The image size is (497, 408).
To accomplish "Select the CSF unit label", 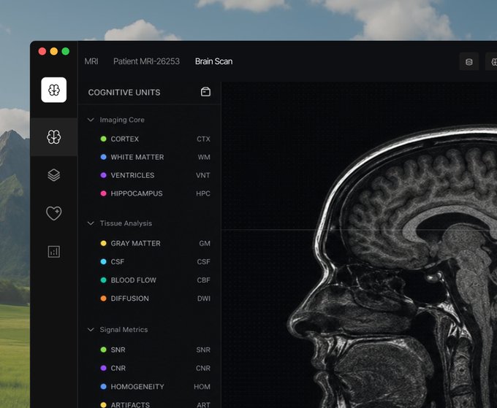I will point(118,262).
